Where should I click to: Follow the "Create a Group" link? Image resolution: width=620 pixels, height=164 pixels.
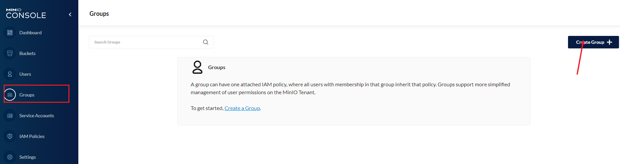click(242, 108)
